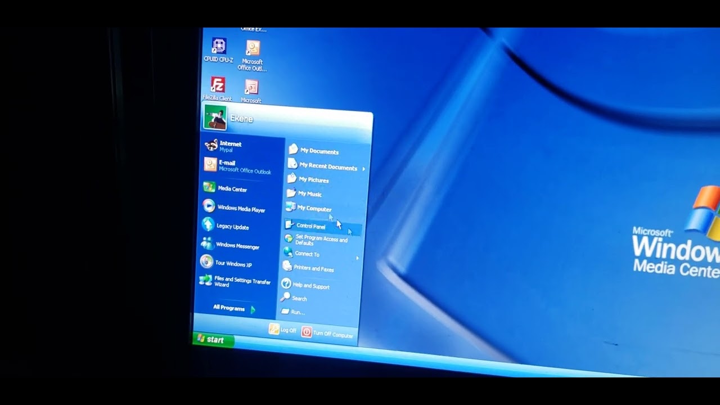Open Microsoft Office Outlook desktop shortcut
The image size is (720, 405).
(253, 55)
